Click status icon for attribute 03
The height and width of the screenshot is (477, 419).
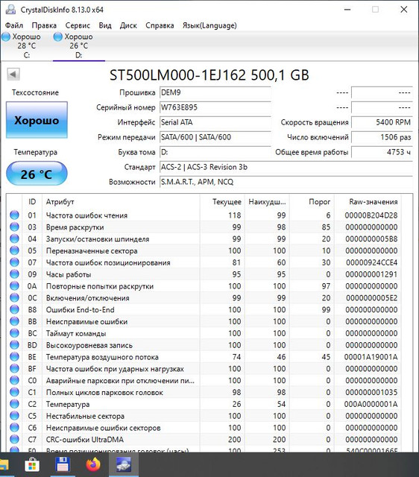[14, 227]
